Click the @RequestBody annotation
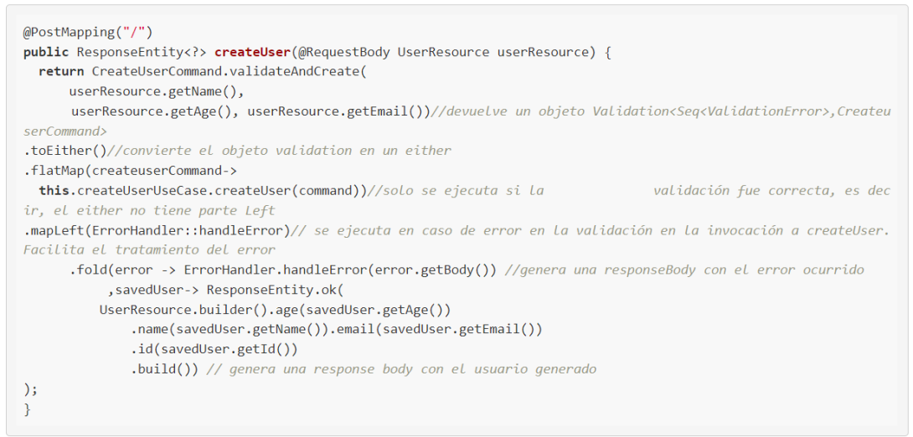The height and width of the screenshot is (437, 913). (342, 52)
